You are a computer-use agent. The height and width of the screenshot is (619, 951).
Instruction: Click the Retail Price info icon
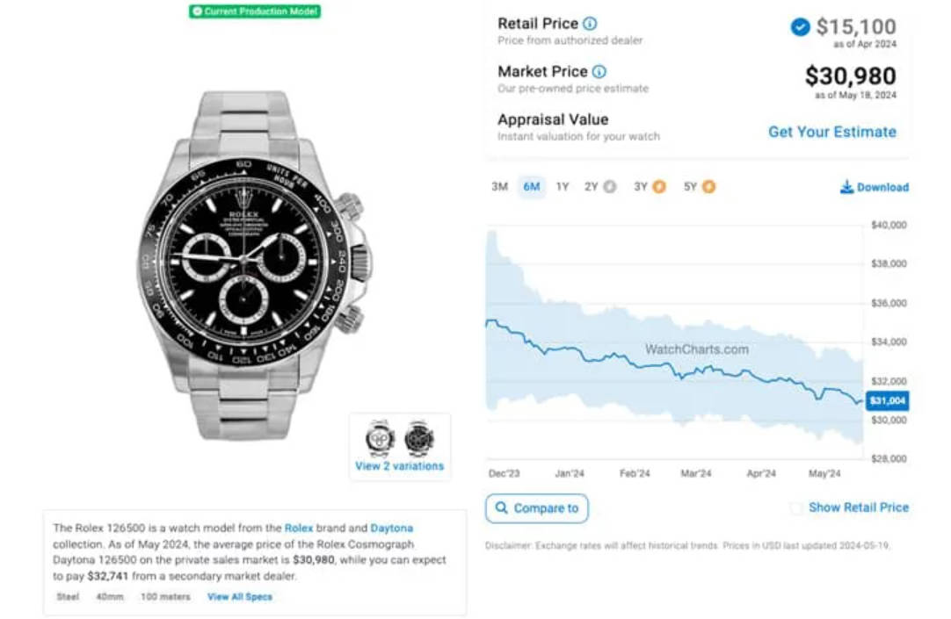click(590, 24)
